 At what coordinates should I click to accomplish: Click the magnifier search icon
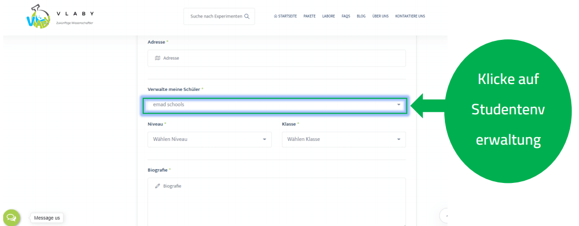pos(247,16)
